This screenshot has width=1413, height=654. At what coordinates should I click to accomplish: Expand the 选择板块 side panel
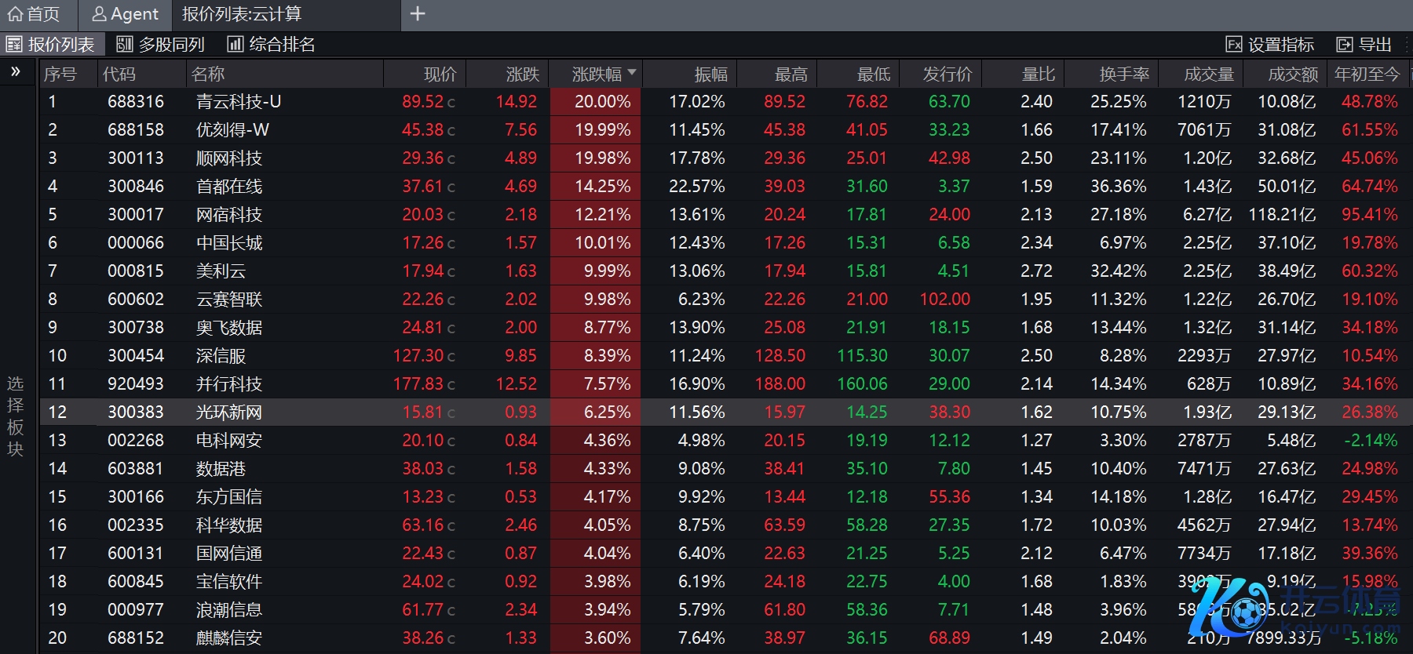click(x=16, y=416)
